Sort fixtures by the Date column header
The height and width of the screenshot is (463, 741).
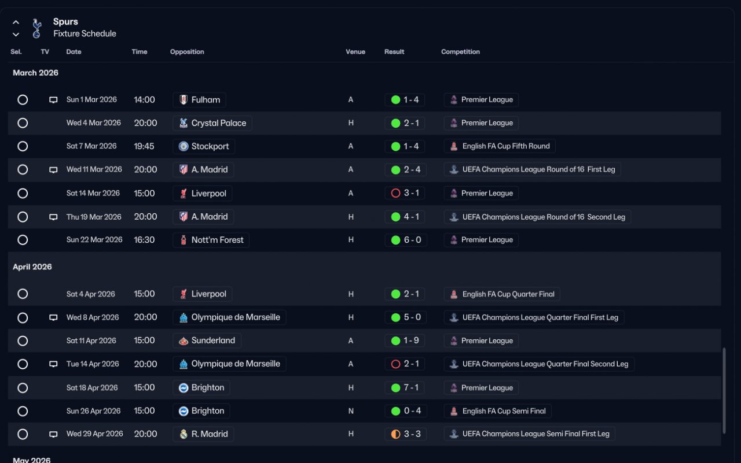pos(74,52)
